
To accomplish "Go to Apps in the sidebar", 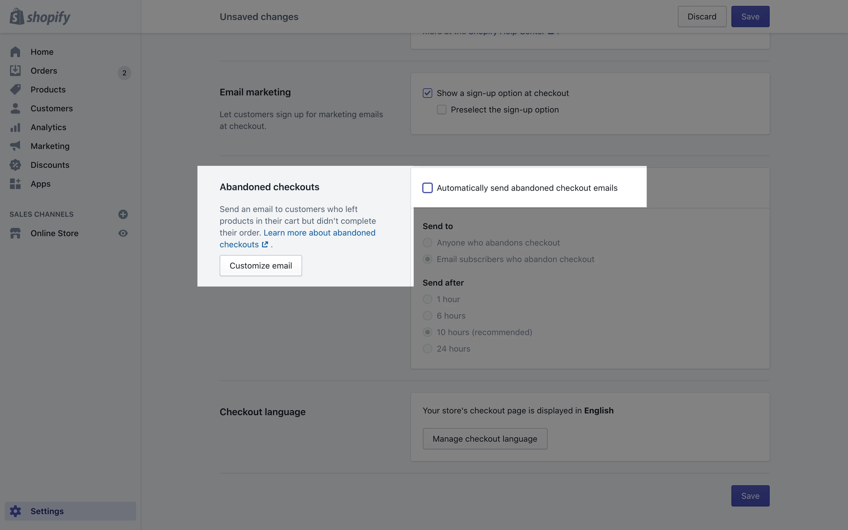I will pyautogui.click(x=40, y=184).
